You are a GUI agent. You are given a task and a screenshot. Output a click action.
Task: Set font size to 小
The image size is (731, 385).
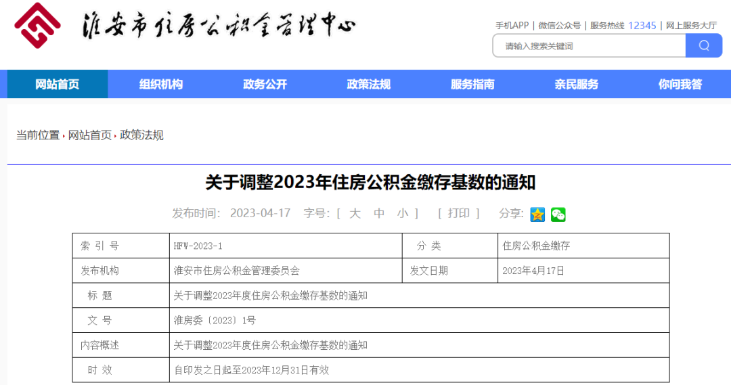pos(403,213)
